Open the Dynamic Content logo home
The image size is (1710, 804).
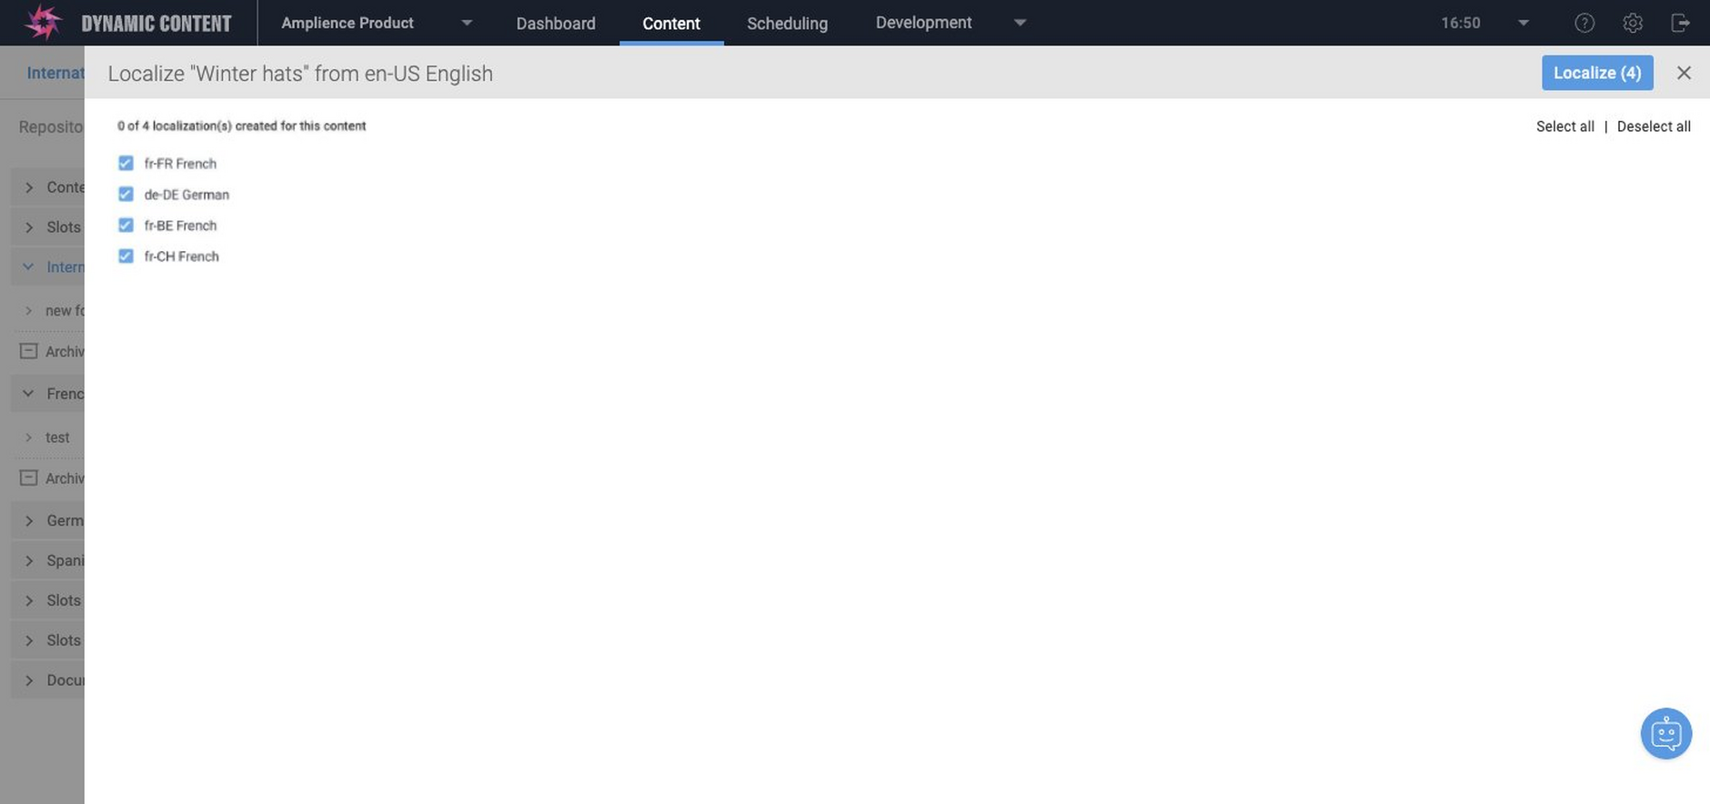click(127, 23)
